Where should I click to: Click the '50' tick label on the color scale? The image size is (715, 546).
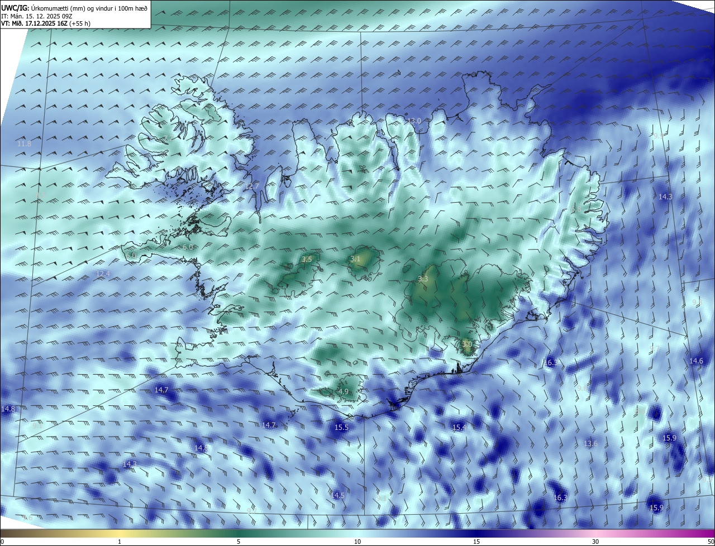(x=710, y=542)
